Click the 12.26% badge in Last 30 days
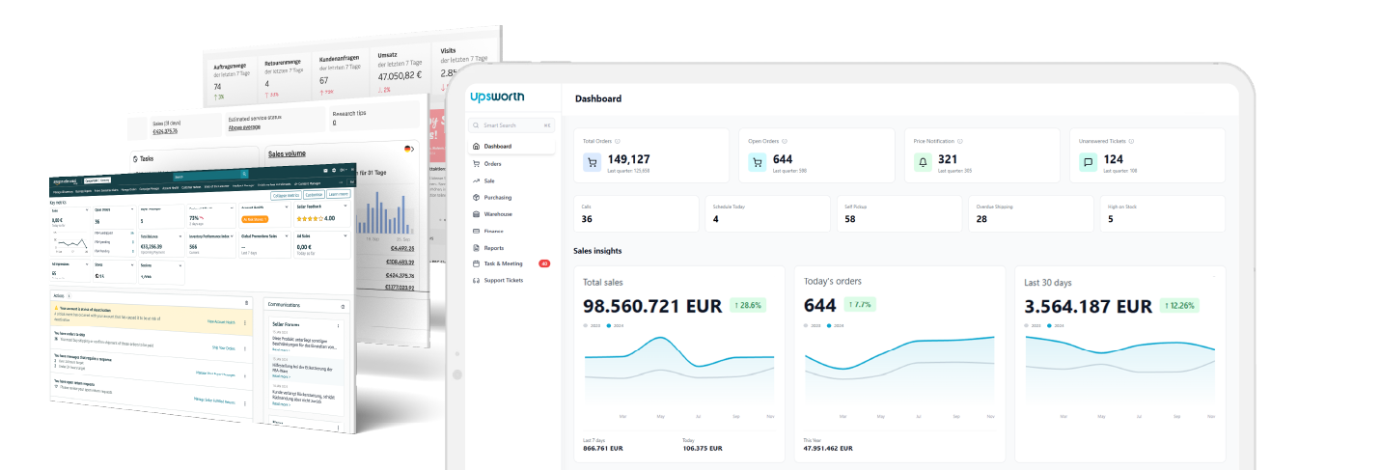This screenshot has width=1381, height=470. coord(1179,305)
